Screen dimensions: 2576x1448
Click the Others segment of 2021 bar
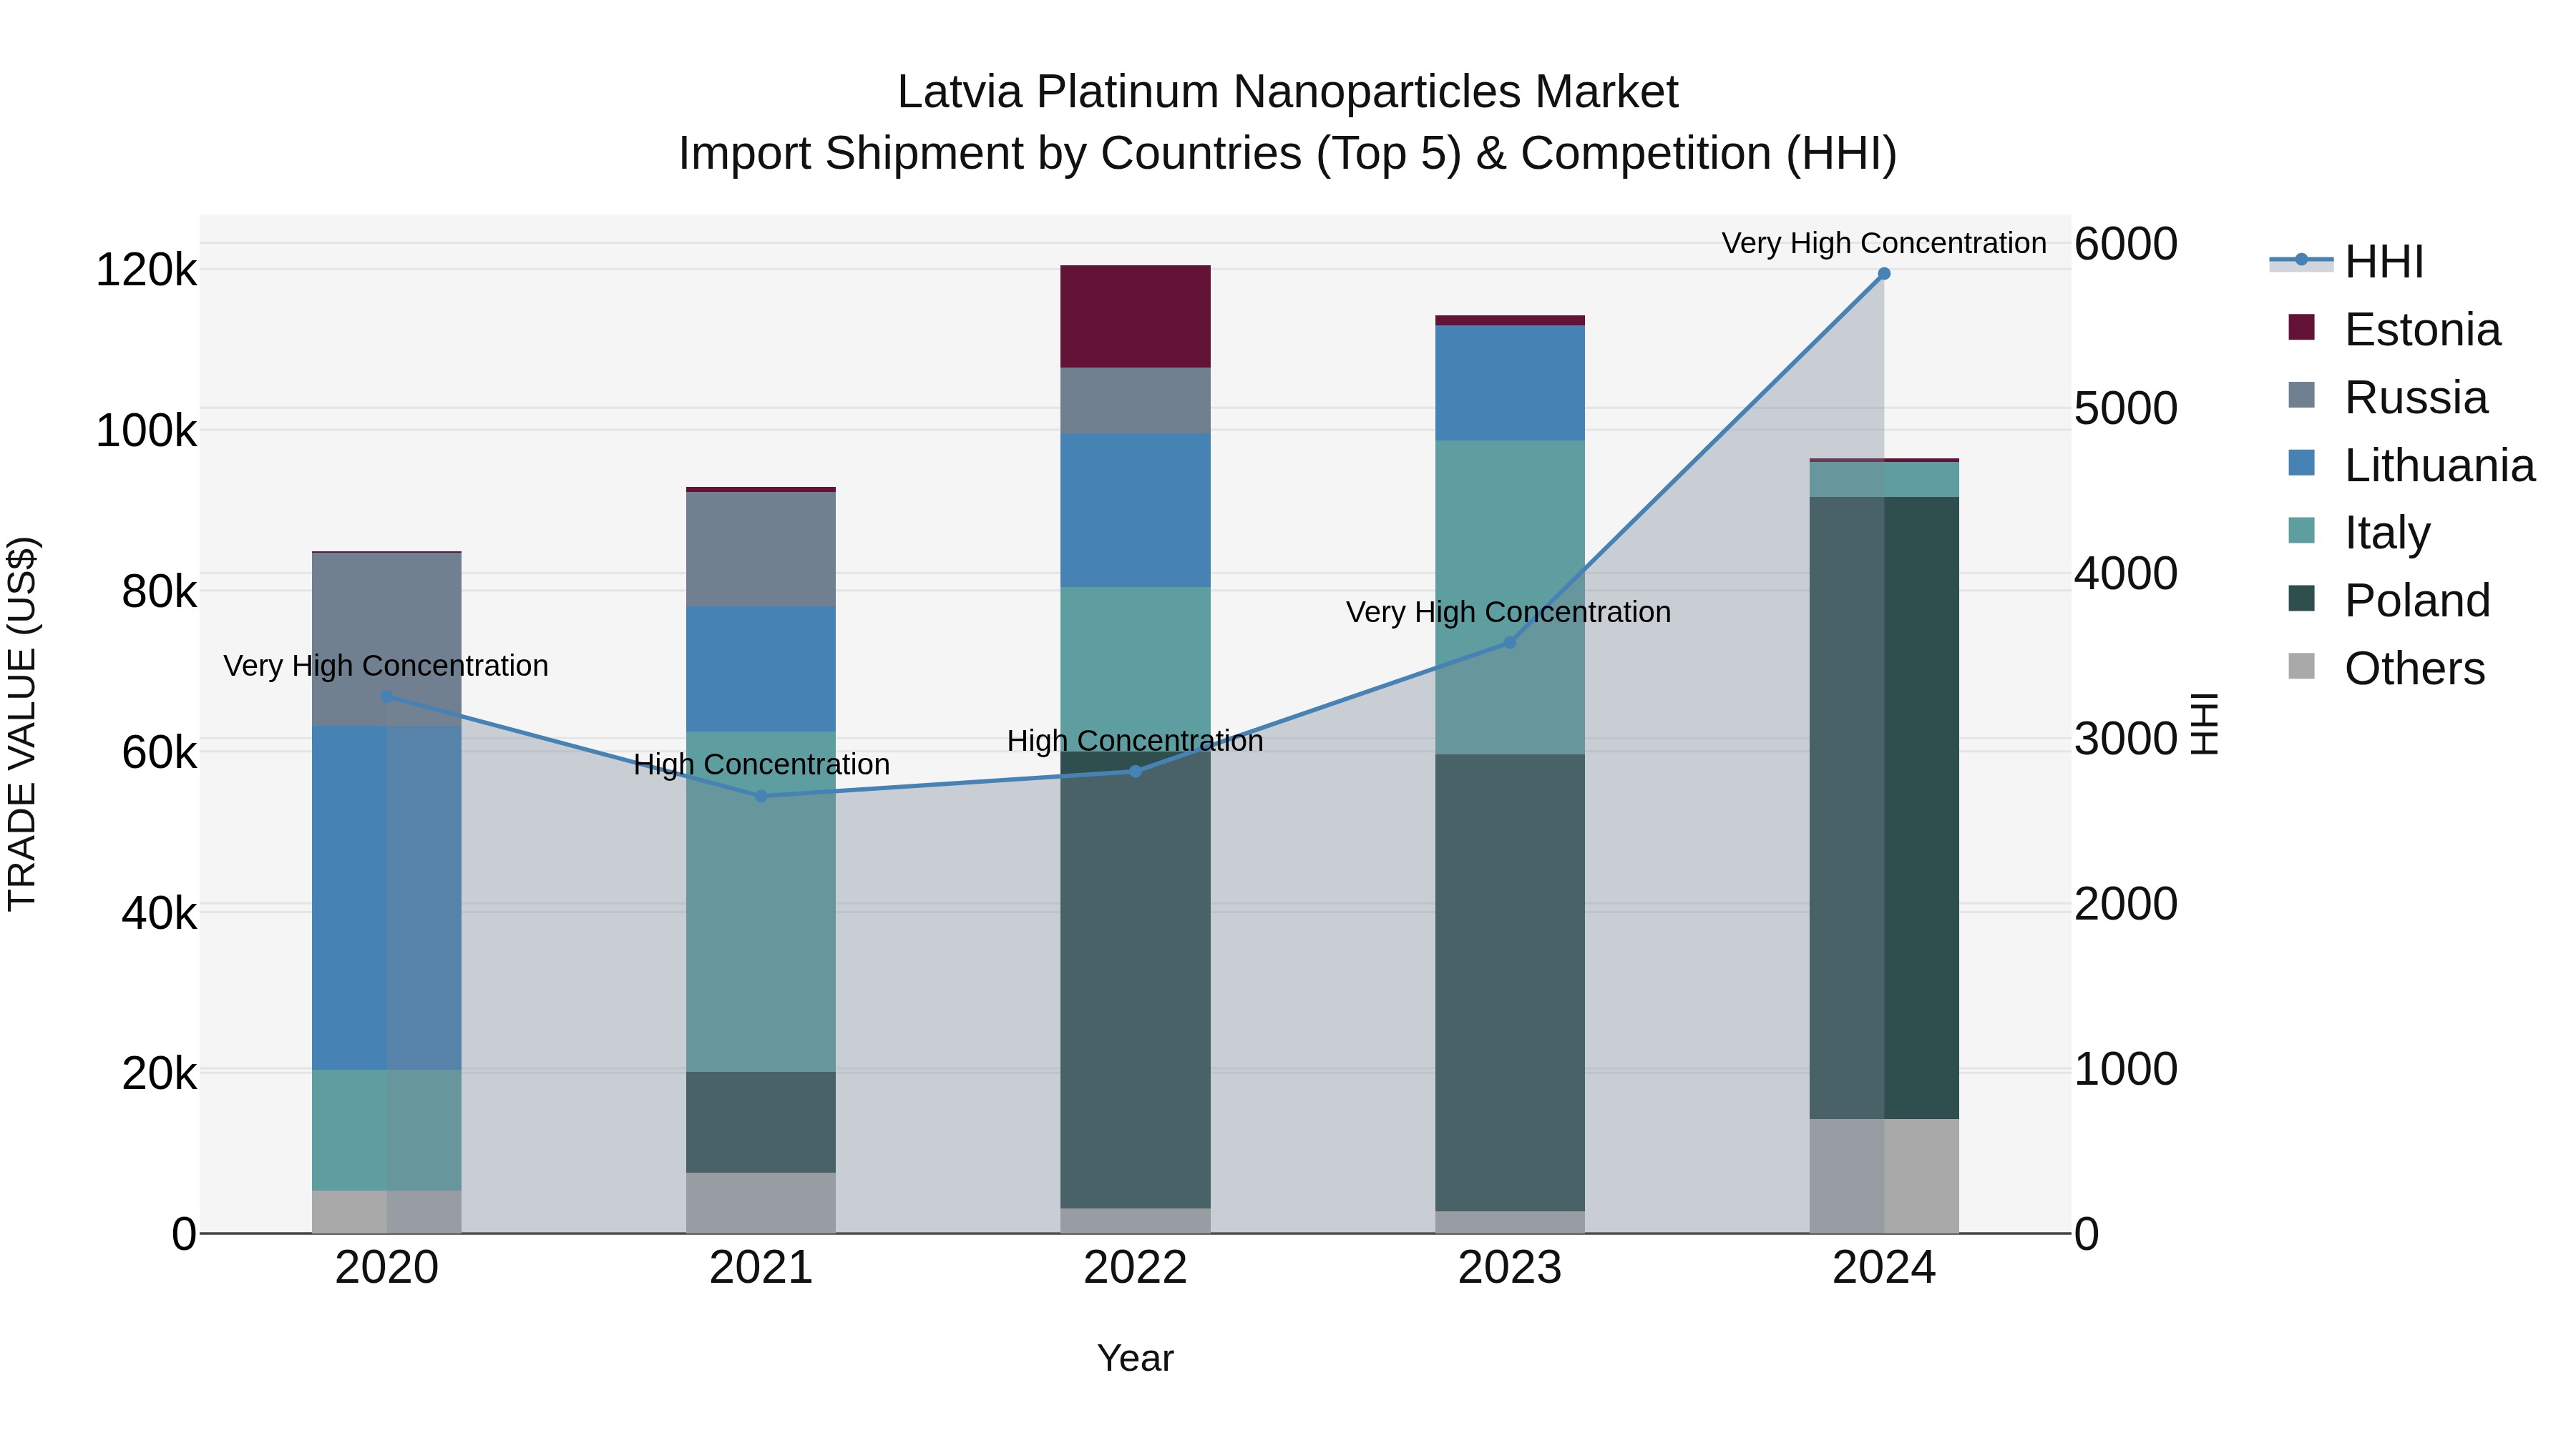761,1203
